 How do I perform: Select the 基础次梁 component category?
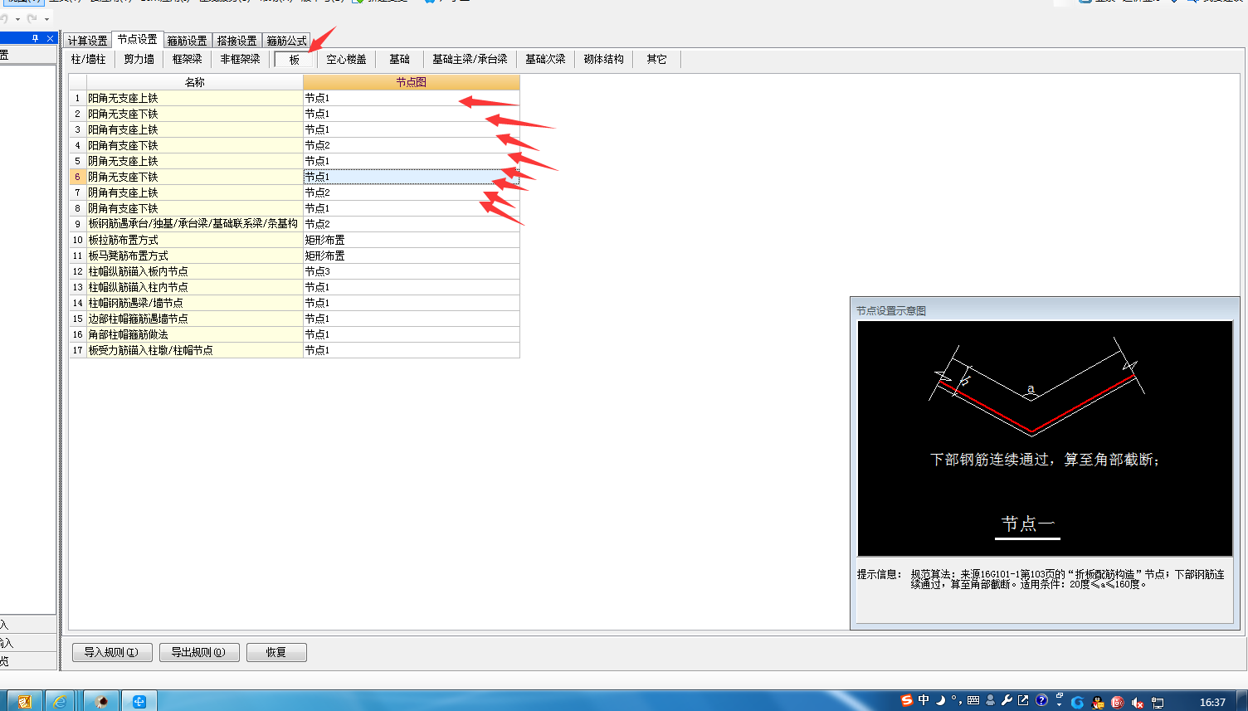[545, 59]
